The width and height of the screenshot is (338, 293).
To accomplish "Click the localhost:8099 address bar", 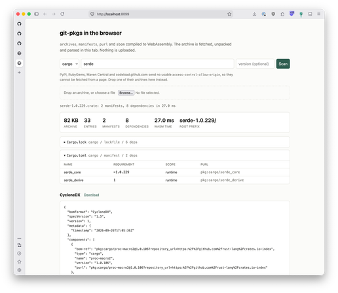I will coord(160,14).
